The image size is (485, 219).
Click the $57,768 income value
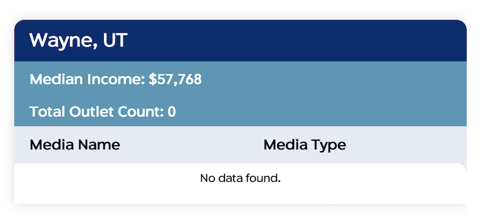175,80
